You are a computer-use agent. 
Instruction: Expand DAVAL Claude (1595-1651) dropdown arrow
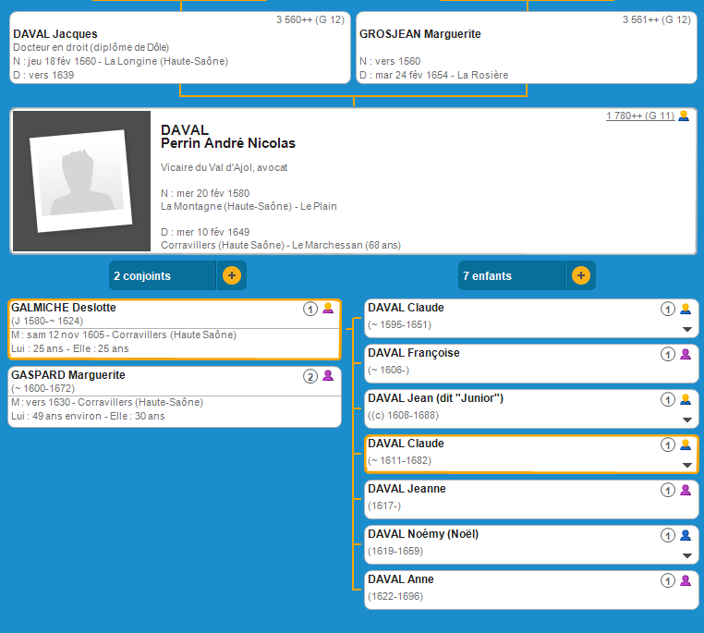coord(686,329)
